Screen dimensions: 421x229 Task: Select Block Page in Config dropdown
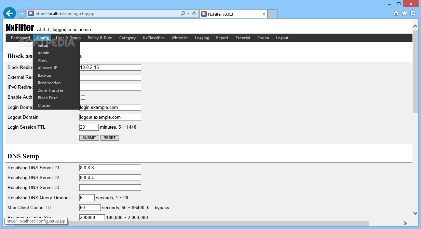56,98
